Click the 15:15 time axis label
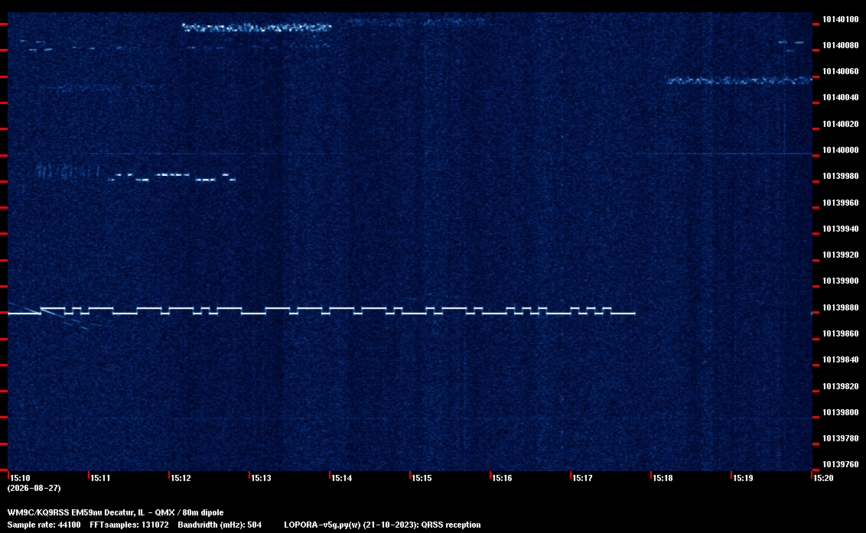 click(x=422, y=478)
